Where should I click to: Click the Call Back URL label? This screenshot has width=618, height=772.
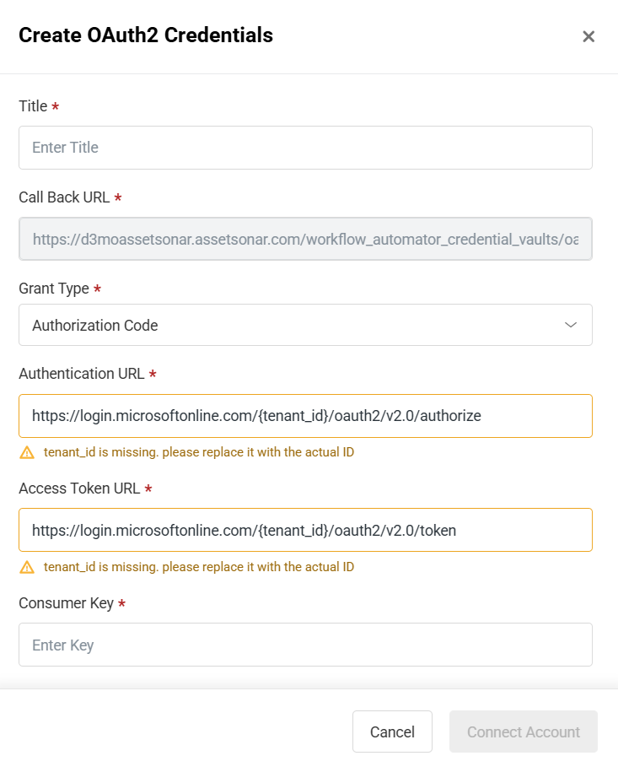pos(64,197)
